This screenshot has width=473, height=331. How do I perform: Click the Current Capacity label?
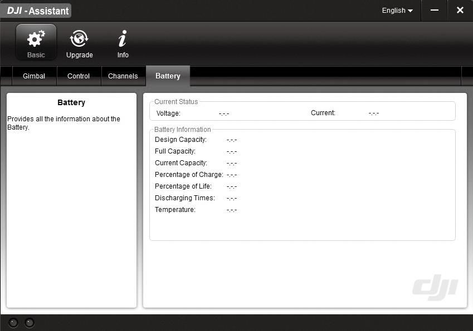click(181, 163)
